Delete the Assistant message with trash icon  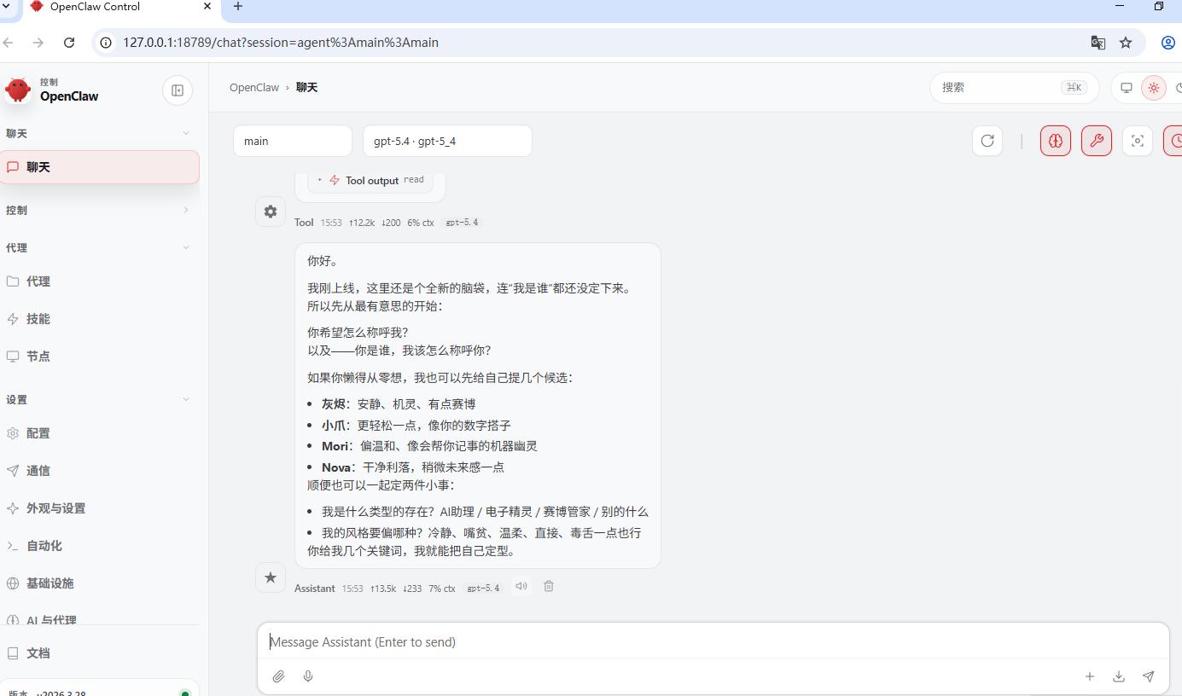pyautogui.click(x=549, y=586)
